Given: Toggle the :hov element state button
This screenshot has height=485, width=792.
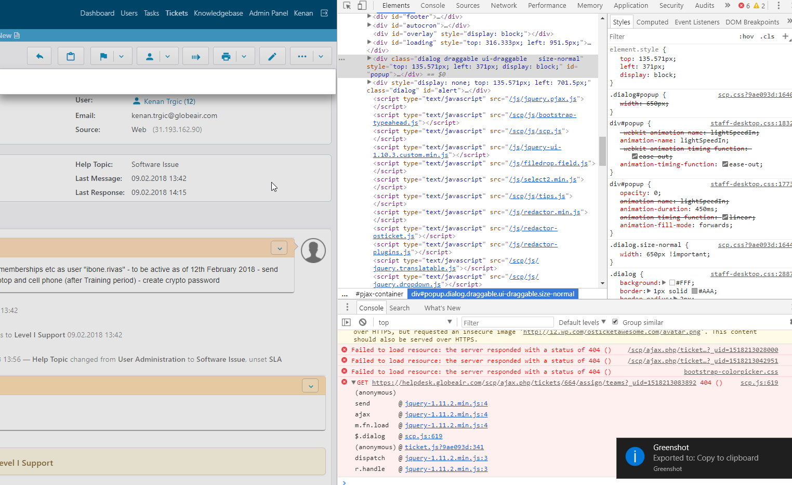Looking at the screenshot, I should tap(746, 36).
